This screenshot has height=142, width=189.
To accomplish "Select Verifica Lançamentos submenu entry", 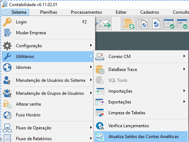I will coord(141,126).
